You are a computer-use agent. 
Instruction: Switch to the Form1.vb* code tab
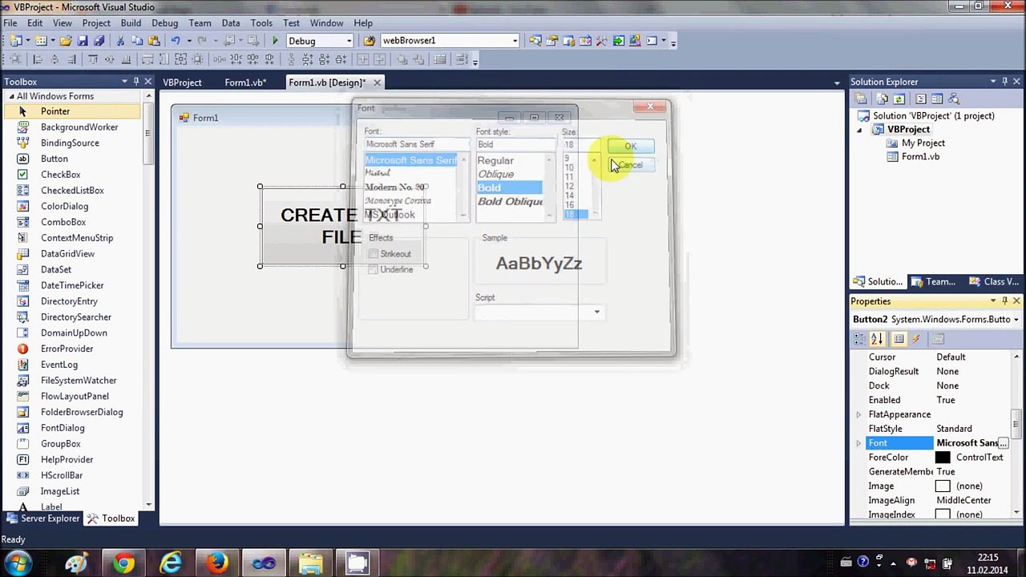[245, 83]
